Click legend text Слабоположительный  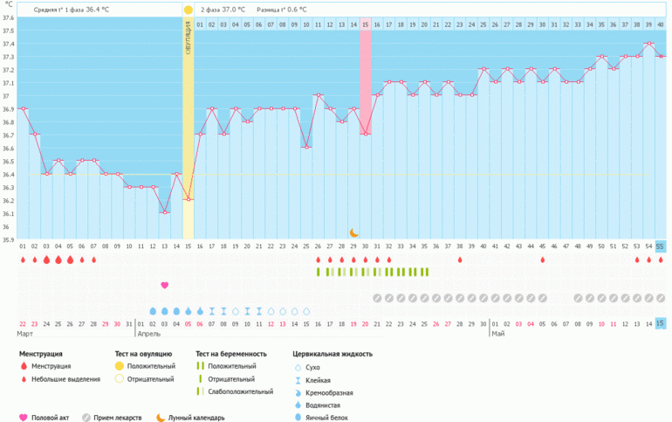(x=240, y=391)
